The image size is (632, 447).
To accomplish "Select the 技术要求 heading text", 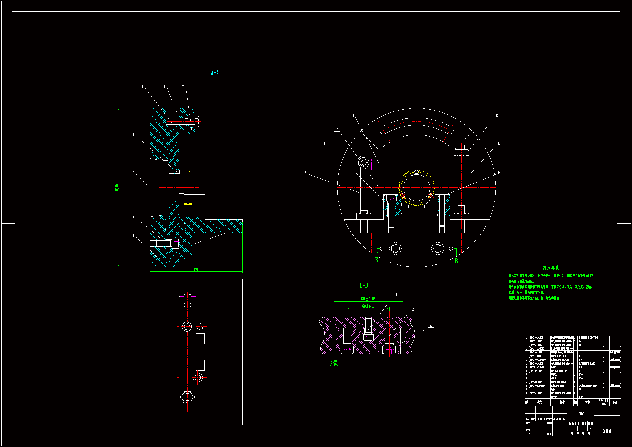I will [551, 268].
